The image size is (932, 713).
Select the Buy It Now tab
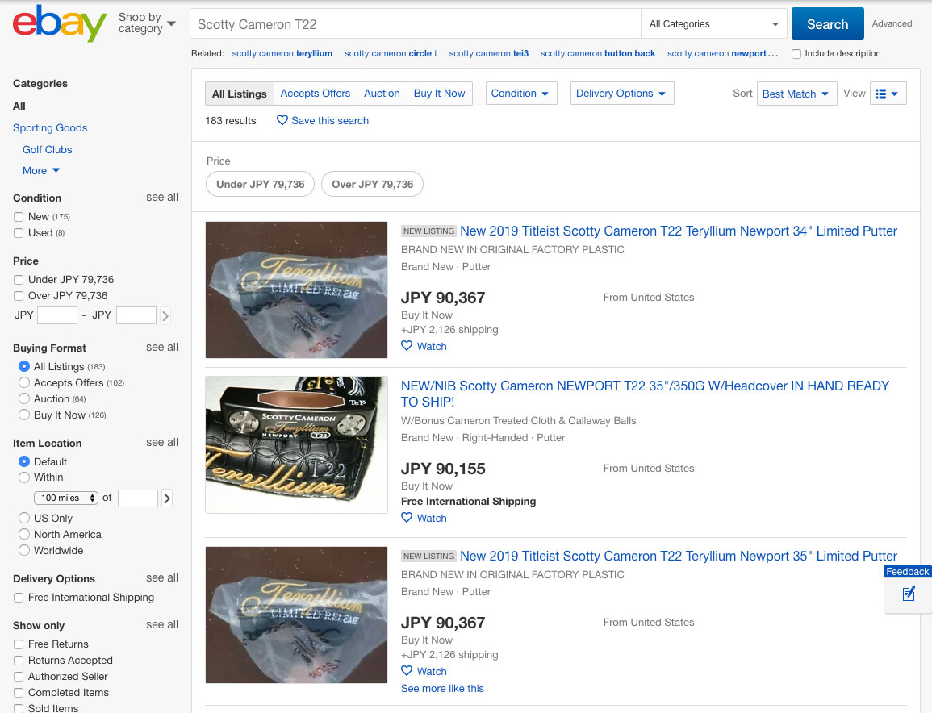click(x=439, y=94)
